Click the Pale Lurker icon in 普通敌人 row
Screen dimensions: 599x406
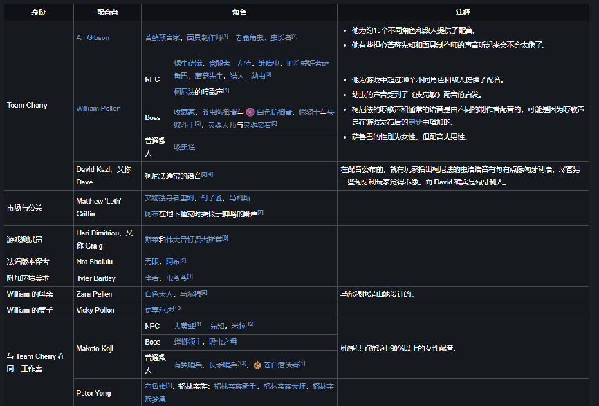coord(259,366)
